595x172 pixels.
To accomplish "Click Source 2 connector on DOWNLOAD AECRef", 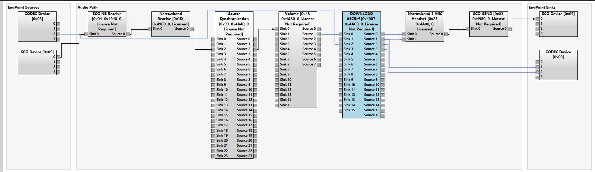I will [x=383, y=44].
